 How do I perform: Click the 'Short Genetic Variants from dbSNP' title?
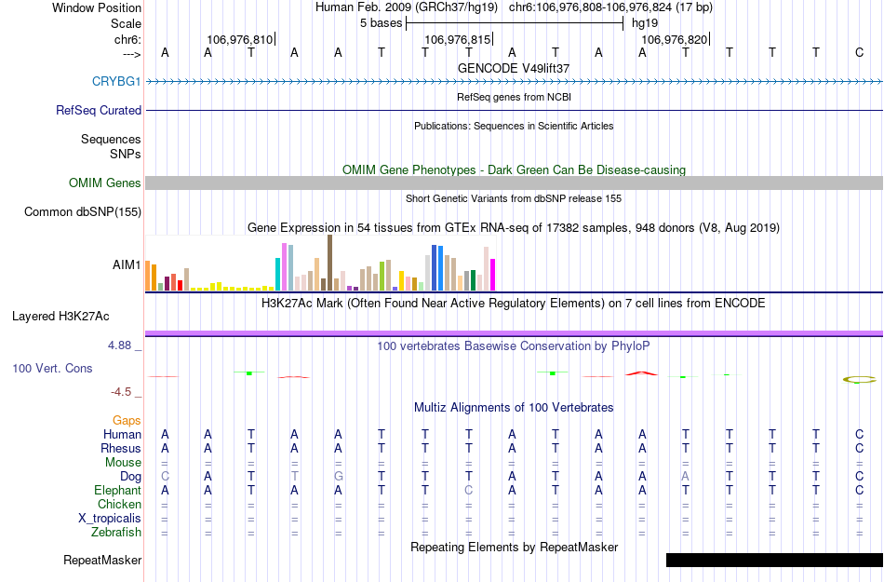514,198
